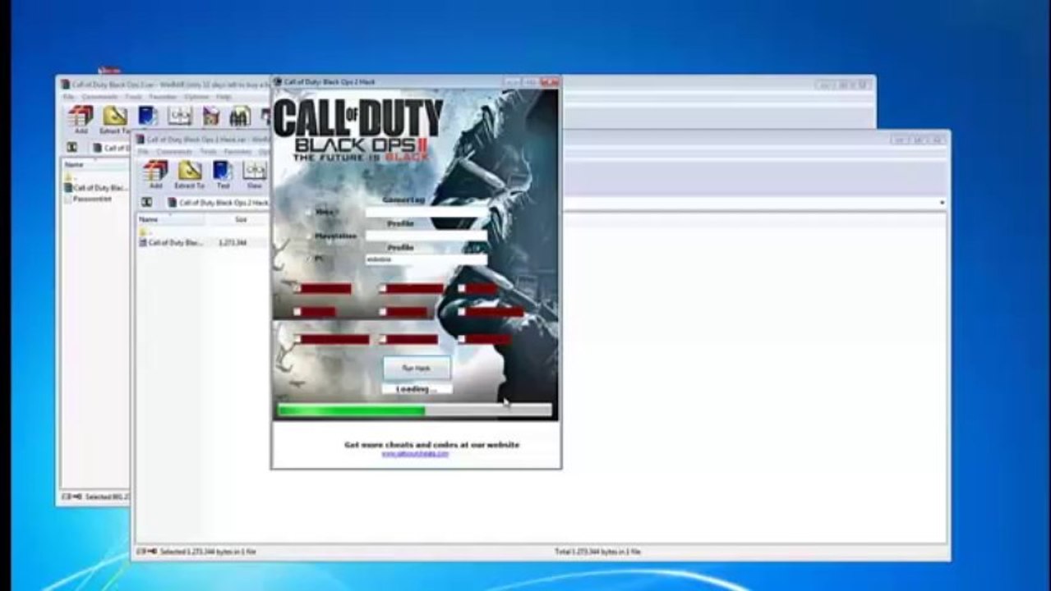Open Help menu in back WinRAR window
The image size is (1051, 591).
[x=224, y=97]
